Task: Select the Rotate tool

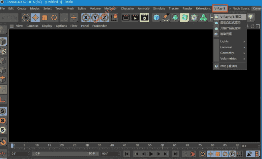Action: [54, 17]
